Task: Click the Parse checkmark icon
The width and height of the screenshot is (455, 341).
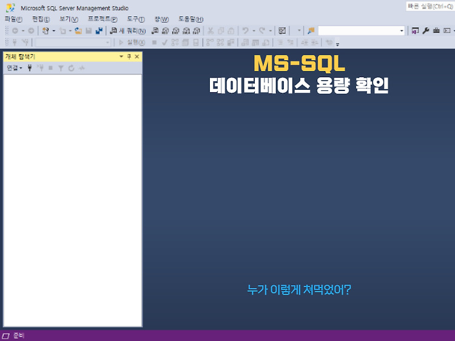Action: tap(164, 42)
